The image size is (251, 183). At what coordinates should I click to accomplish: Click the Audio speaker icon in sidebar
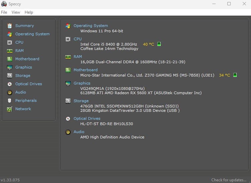(x=9, y=92)
